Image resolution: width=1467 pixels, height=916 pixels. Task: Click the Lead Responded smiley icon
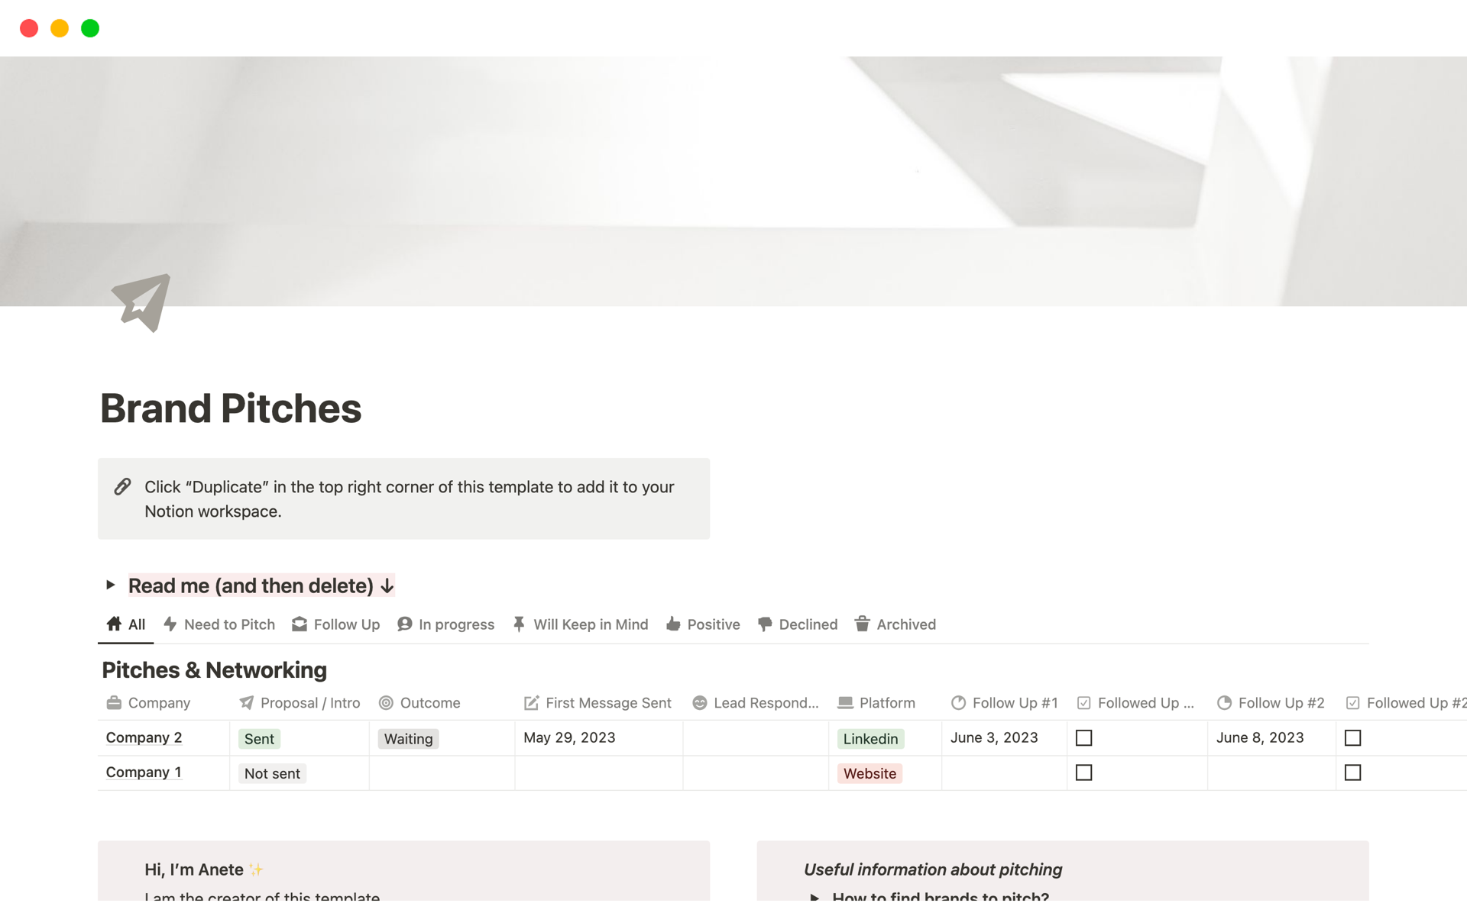pyautogui.click(x=699, y=702)
